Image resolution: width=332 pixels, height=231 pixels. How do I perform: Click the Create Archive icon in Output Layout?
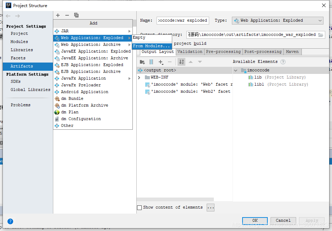pos(151,61)
